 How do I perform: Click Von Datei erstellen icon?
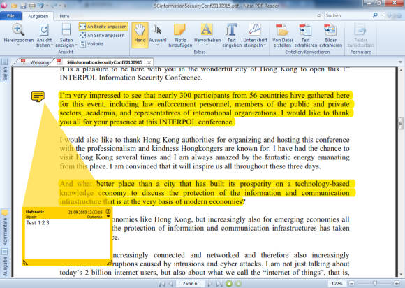coord(282,30)
